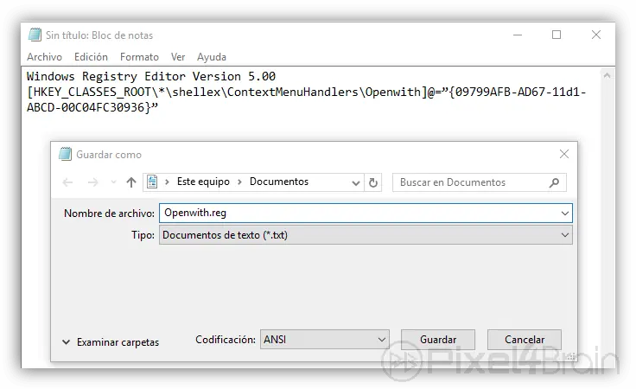Open the Nombre de archivo history dropdown arrow
This screenshot has width=636, height=389.
564,214
